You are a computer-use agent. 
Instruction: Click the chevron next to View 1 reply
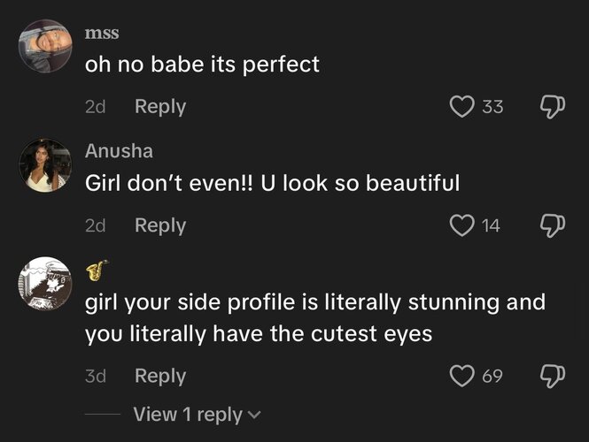(x=254, y=415)
